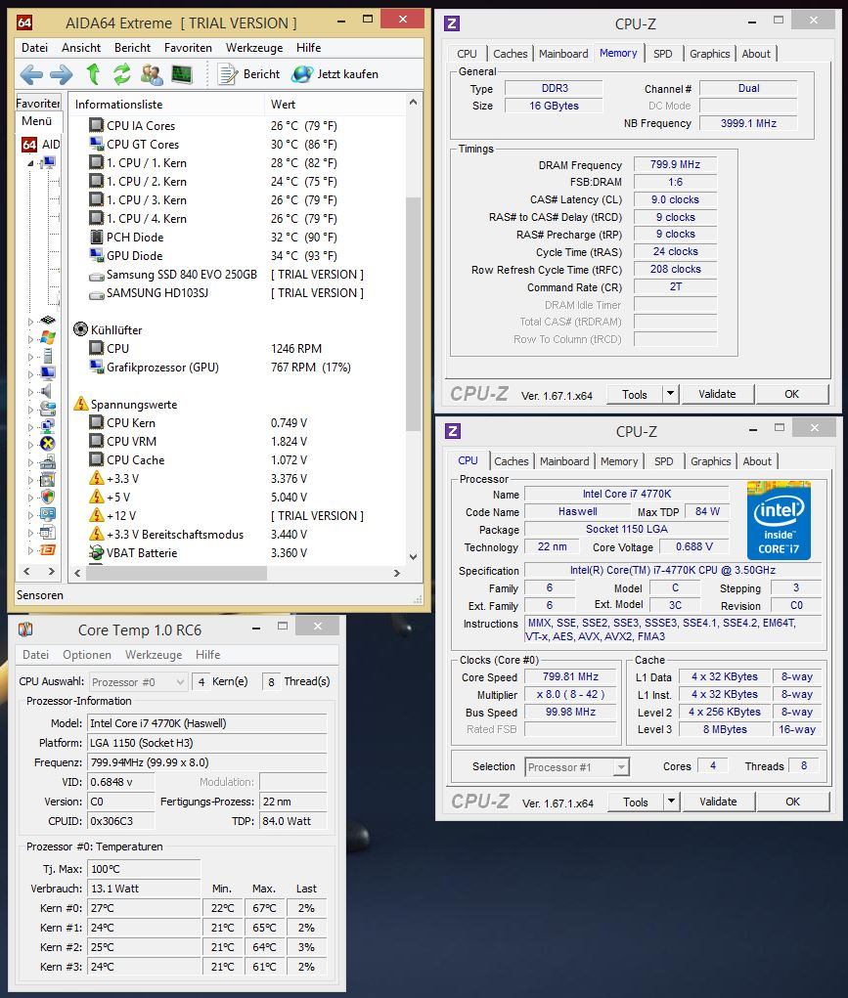The width and height of the screenshot is (848, 998).
Task: Click Validate in the CPU-Z Memory window
Action: [x=717, y=394]
